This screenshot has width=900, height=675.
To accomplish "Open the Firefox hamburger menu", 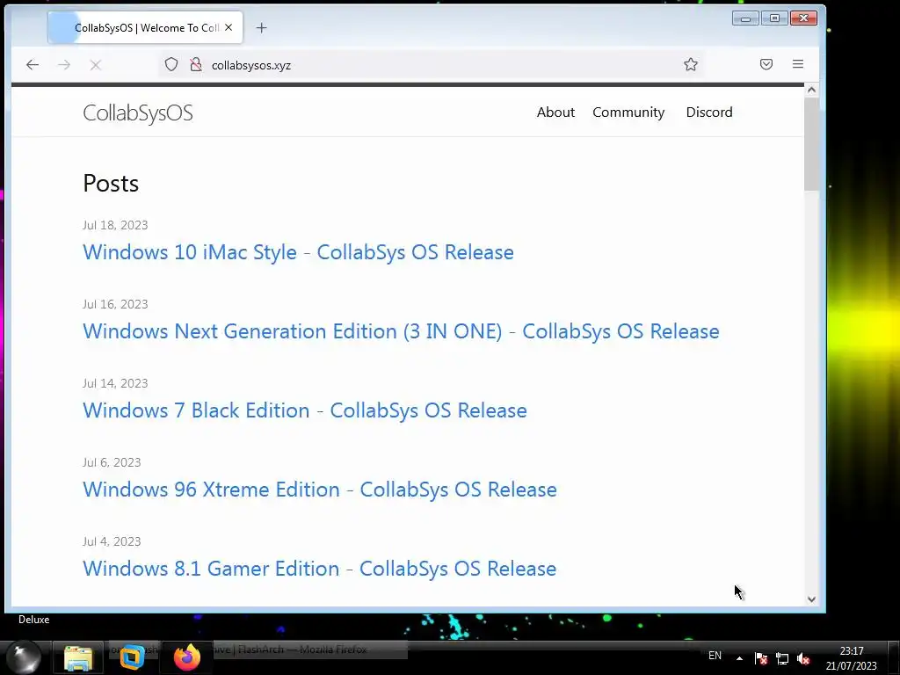I will 798,64.
